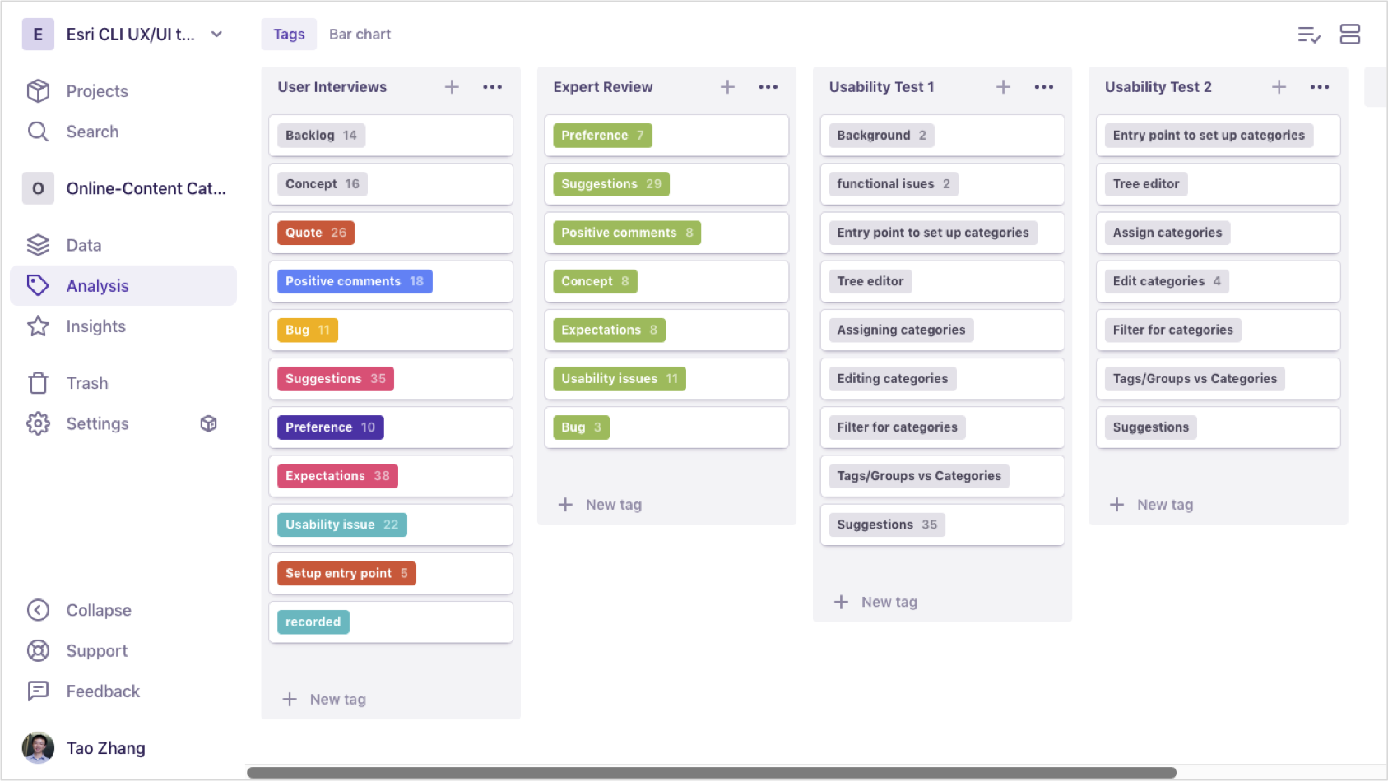Select the red Quote tag color swatch
Screen dimensions: 1388x781
click(315, 233)
